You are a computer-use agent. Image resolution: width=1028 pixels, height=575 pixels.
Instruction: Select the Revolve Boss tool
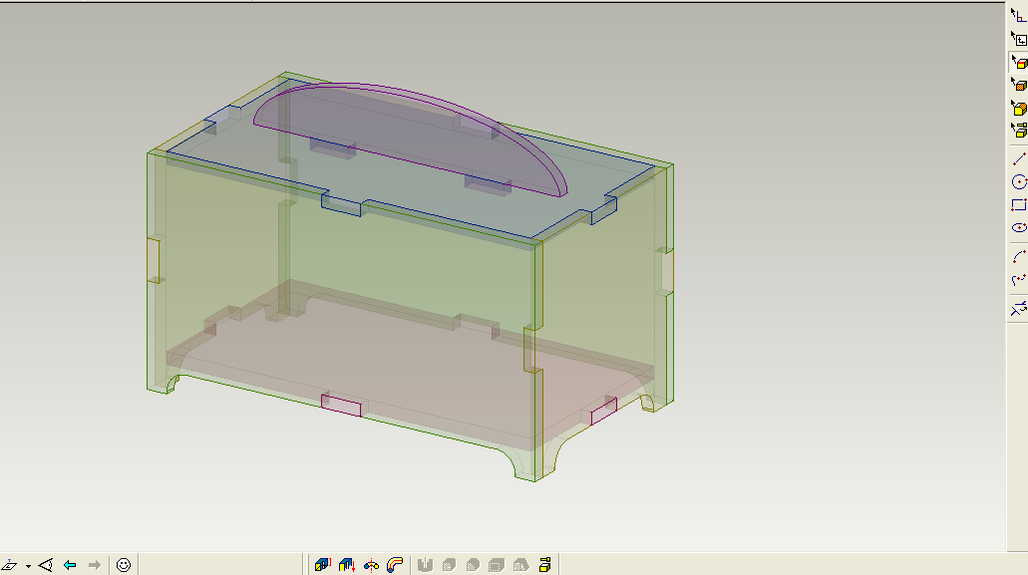click(x=371, y=564)
